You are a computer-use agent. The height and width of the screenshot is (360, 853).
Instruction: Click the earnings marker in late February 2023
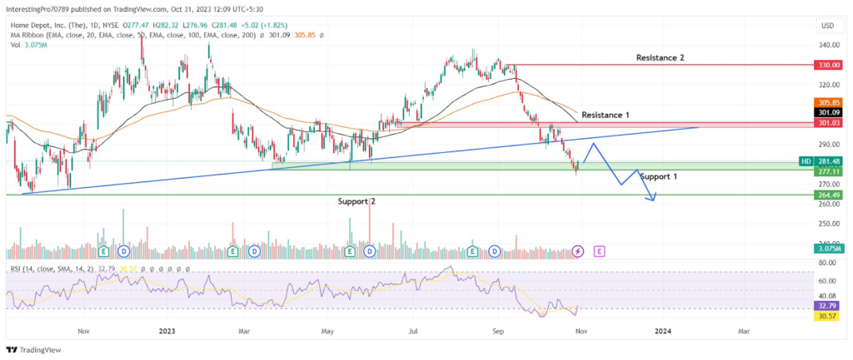pos(233,251)
